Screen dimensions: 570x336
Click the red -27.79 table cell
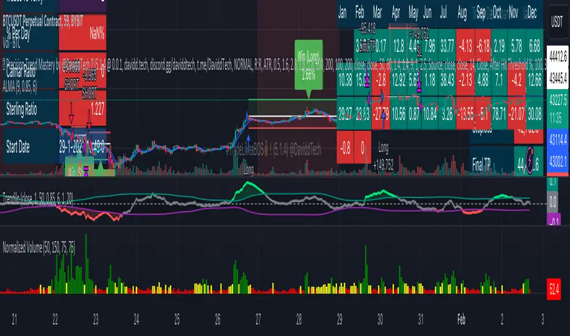pyautogui.click(x=380, y=114)
